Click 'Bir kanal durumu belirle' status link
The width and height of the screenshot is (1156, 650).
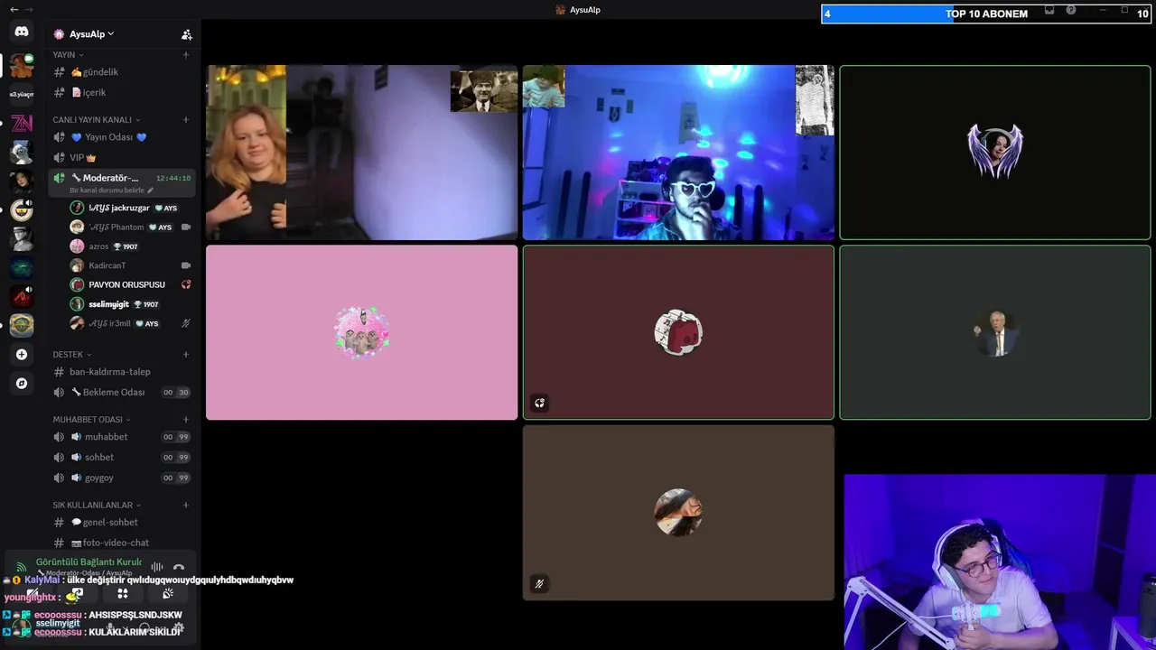pyautogui.click(x=111, y=190)
